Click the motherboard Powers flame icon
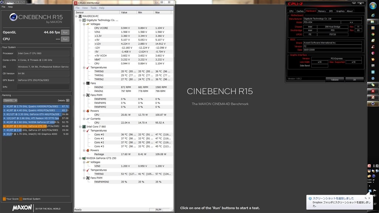The height and width of the screenshot is (213, 379). 88,111
